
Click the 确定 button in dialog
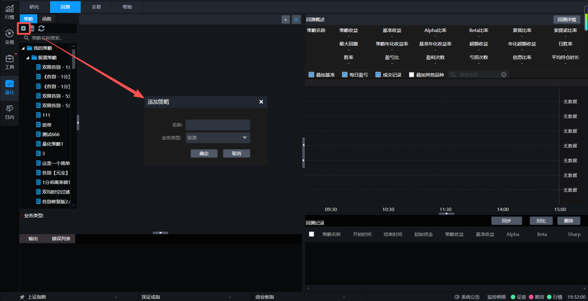click(204, 154)
